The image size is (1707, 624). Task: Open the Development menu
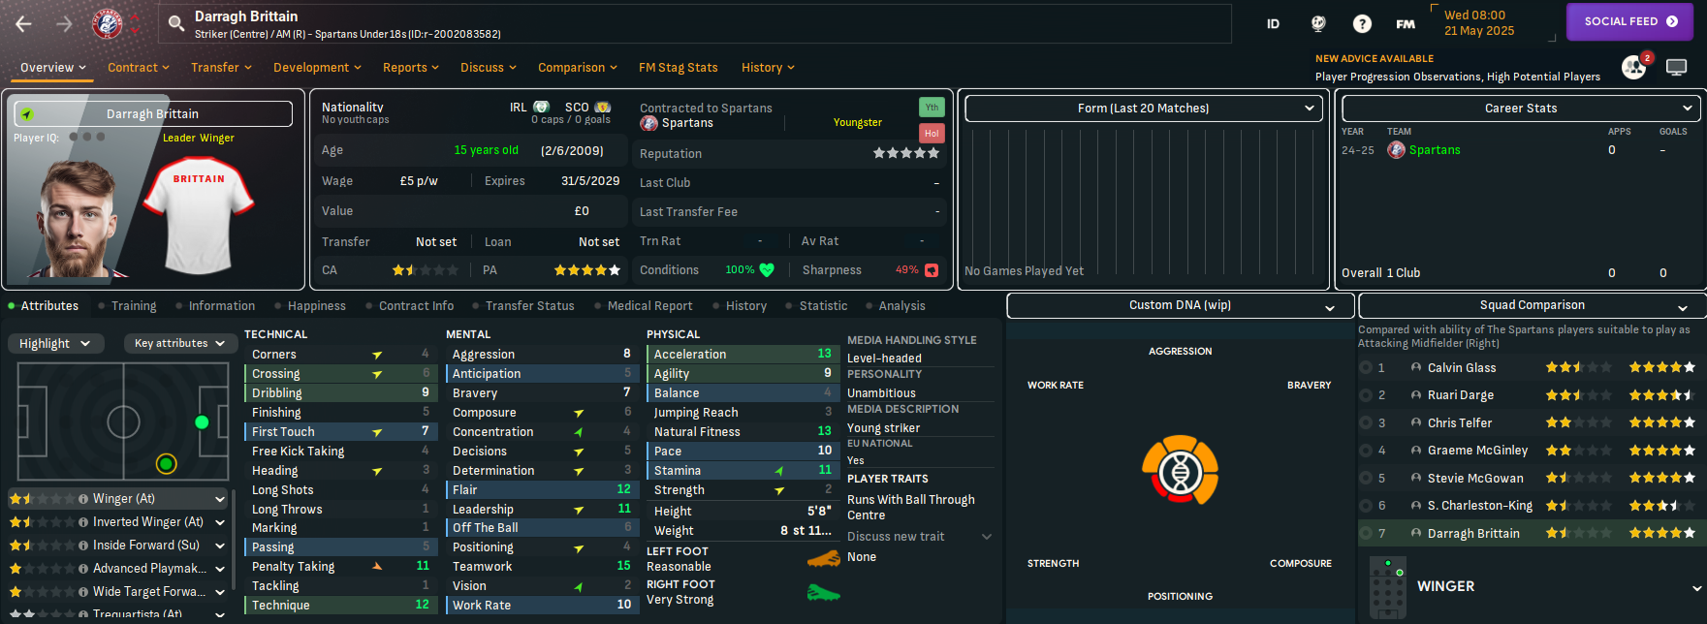click(x=317, y=68)
